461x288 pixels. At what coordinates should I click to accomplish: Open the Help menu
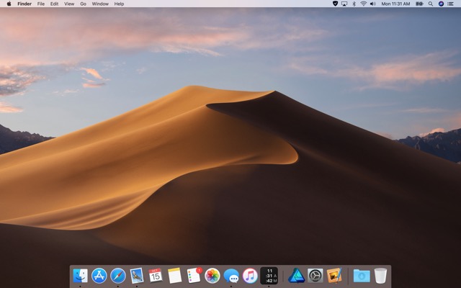(119, 4)
